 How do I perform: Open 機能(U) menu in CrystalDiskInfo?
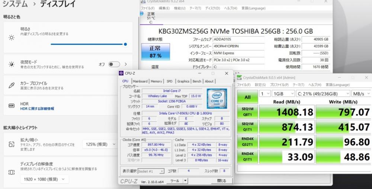coord(180,8)
